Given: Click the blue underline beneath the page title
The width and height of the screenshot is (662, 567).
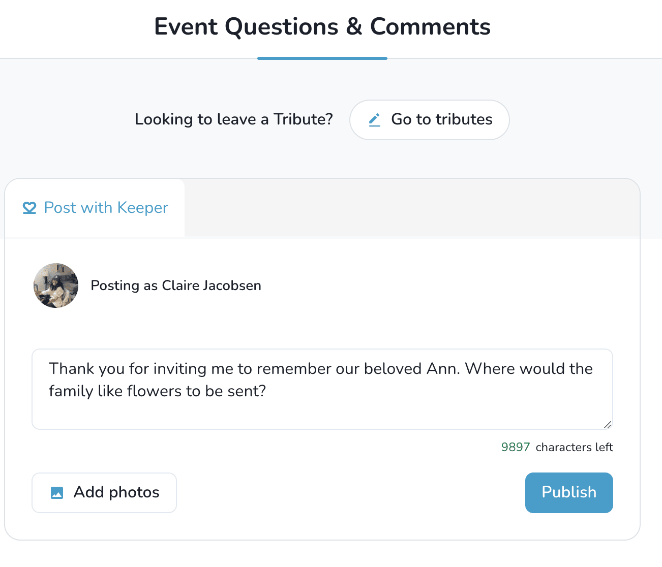Looking at the screenshot, I should pyautogui.click(x=322, y=59).
